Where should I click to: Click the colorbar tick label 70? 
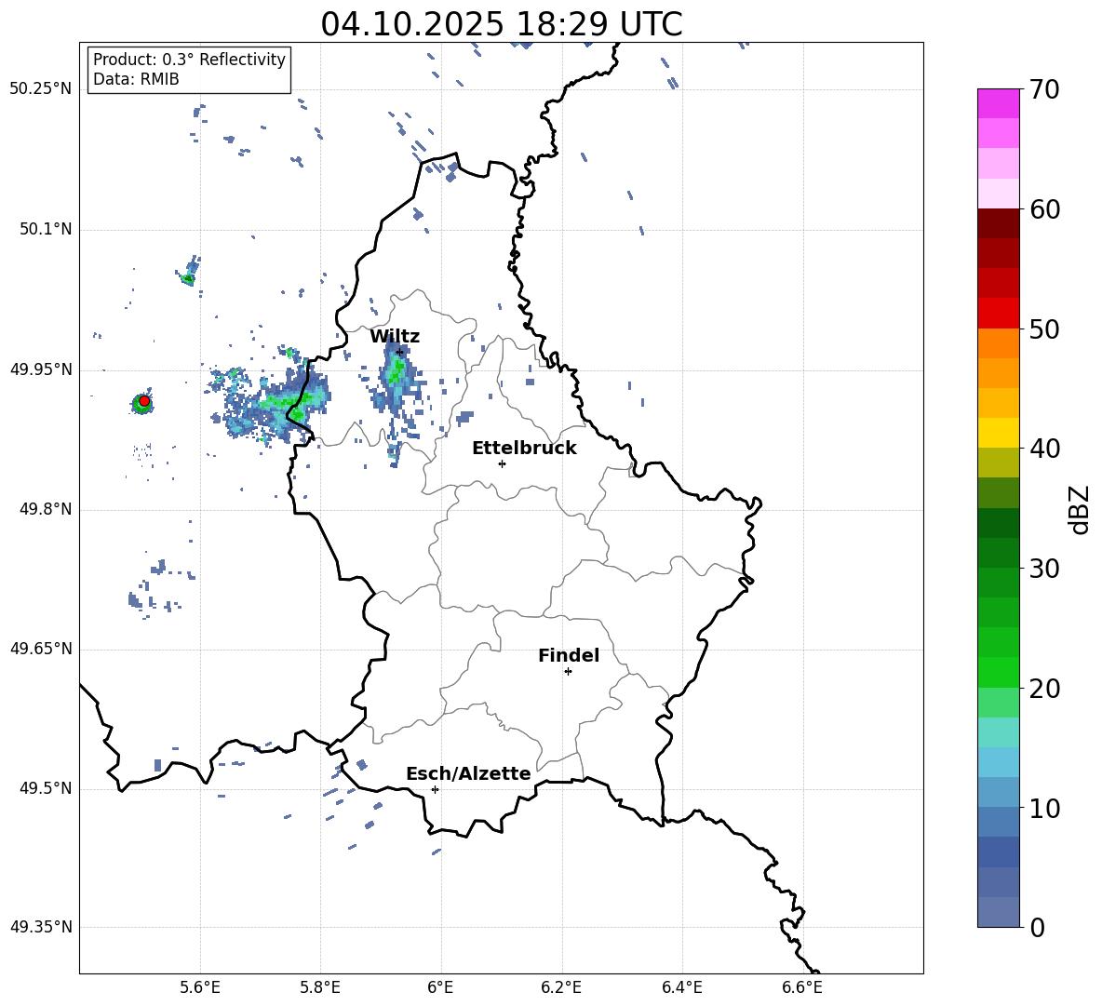(x=1044, y=90)
